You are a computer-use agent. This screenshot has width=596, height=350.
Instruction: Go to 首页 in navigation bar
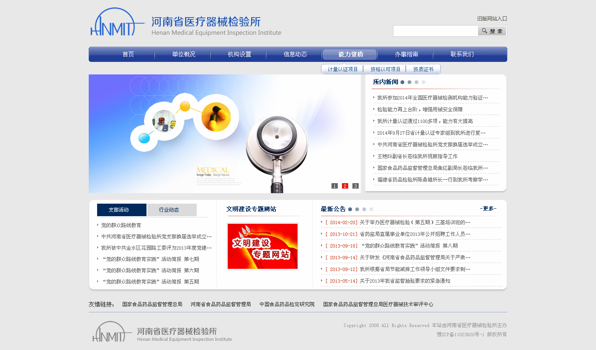click(128, 54)
